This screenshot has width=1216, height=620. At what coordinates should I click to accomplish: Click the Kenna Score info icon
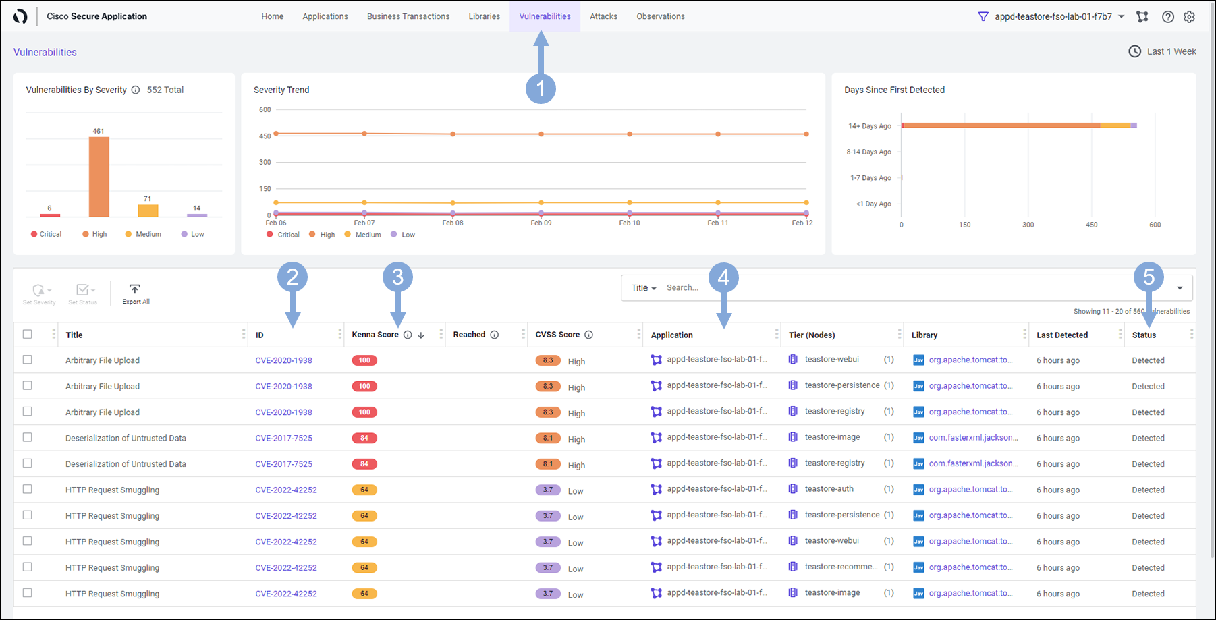(x=408, y=335)
